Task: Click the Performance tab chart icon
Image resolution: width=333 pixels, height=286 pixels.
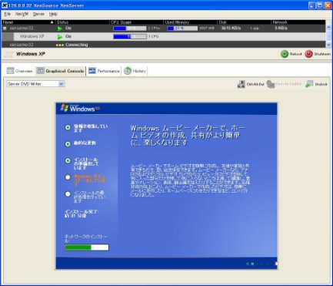Action: coord(92,71)
